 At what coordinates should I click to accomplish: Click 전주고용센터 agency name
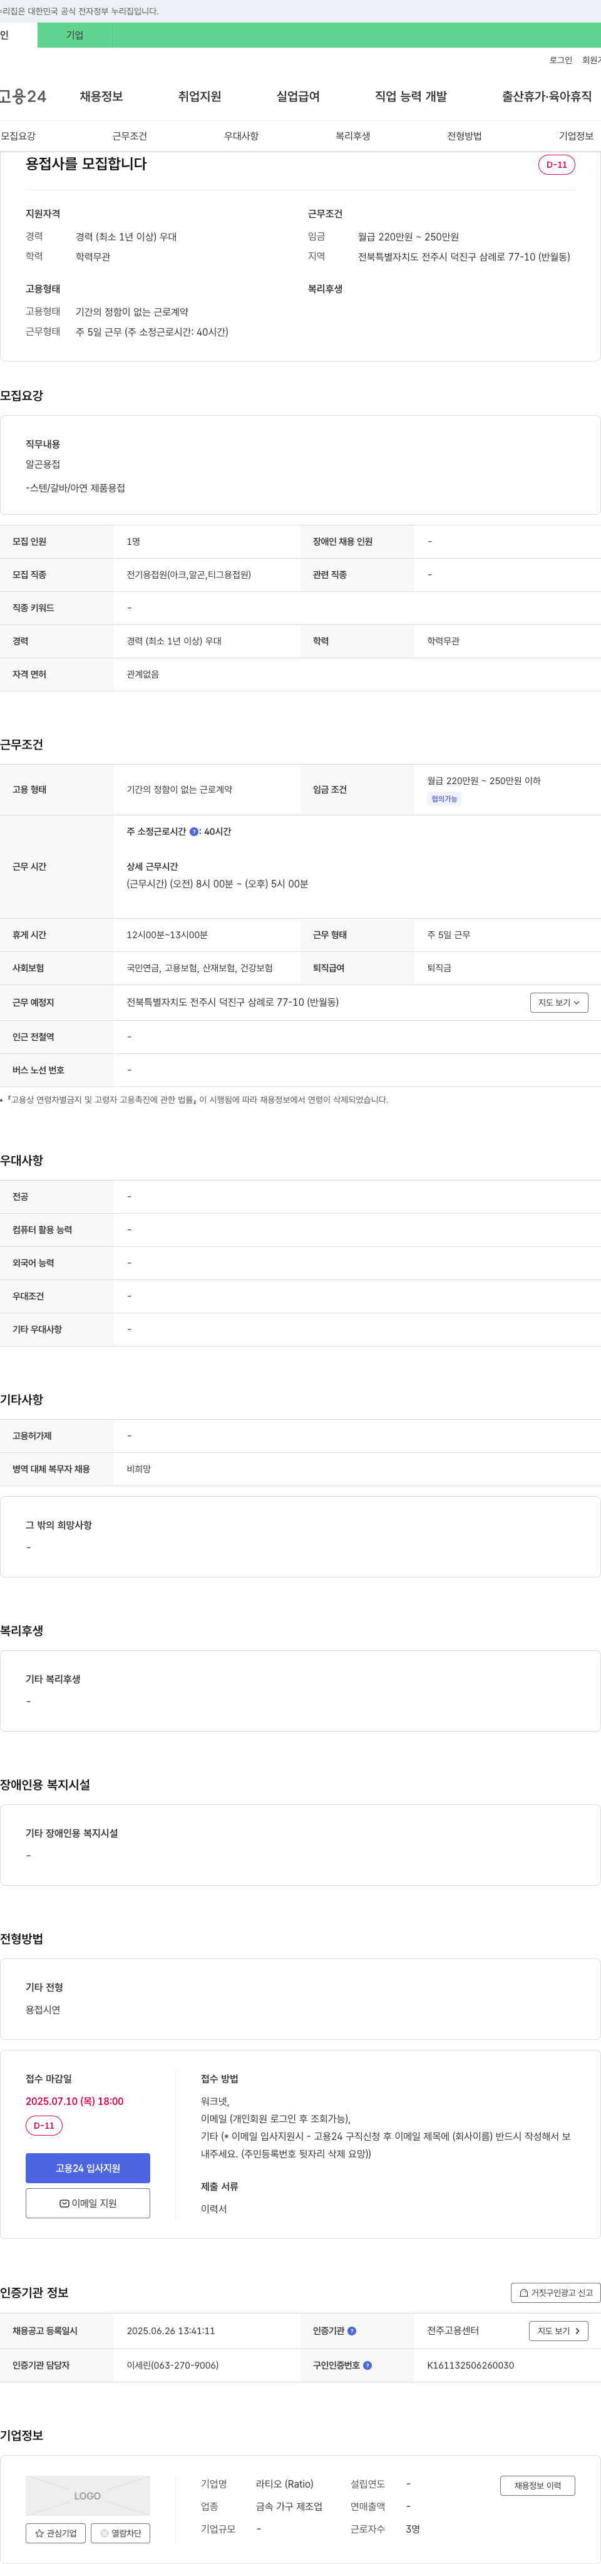click(x=453, y=2331)
